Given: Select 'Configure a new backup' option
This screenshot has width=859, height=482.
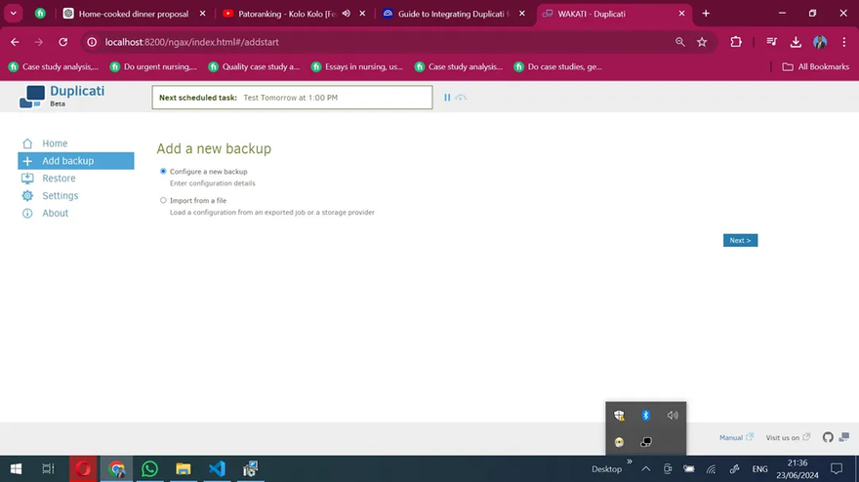Looking at the screenshot, I should [x=163, y=171].
